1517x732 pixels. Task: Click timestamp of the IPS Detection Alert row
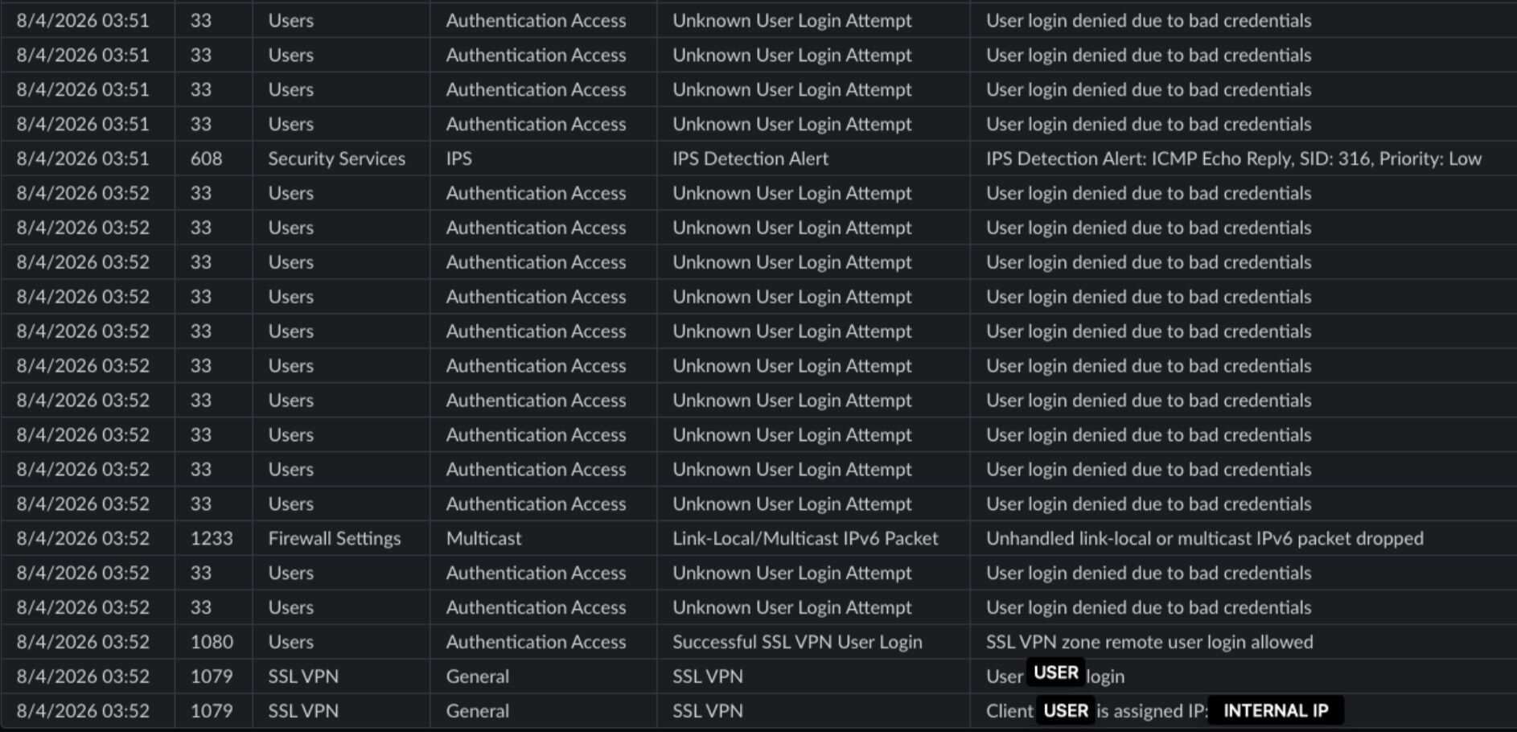pos(83,158)
